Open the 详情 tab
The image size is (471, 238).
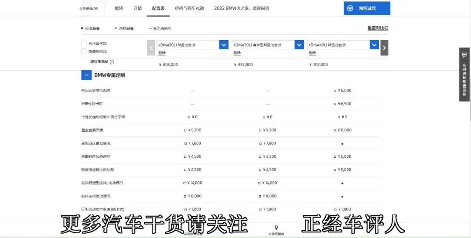(137, 8)
